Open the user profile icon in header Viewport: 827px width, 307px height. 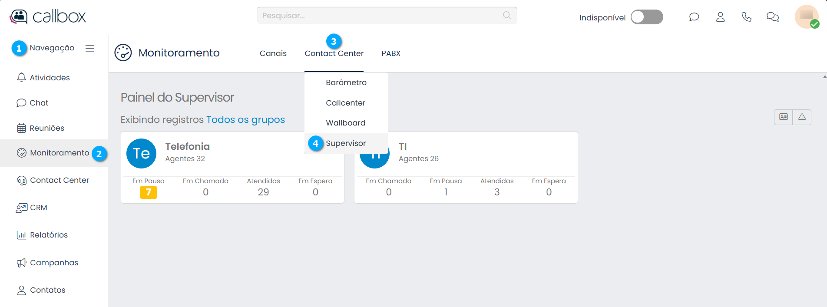720,17
